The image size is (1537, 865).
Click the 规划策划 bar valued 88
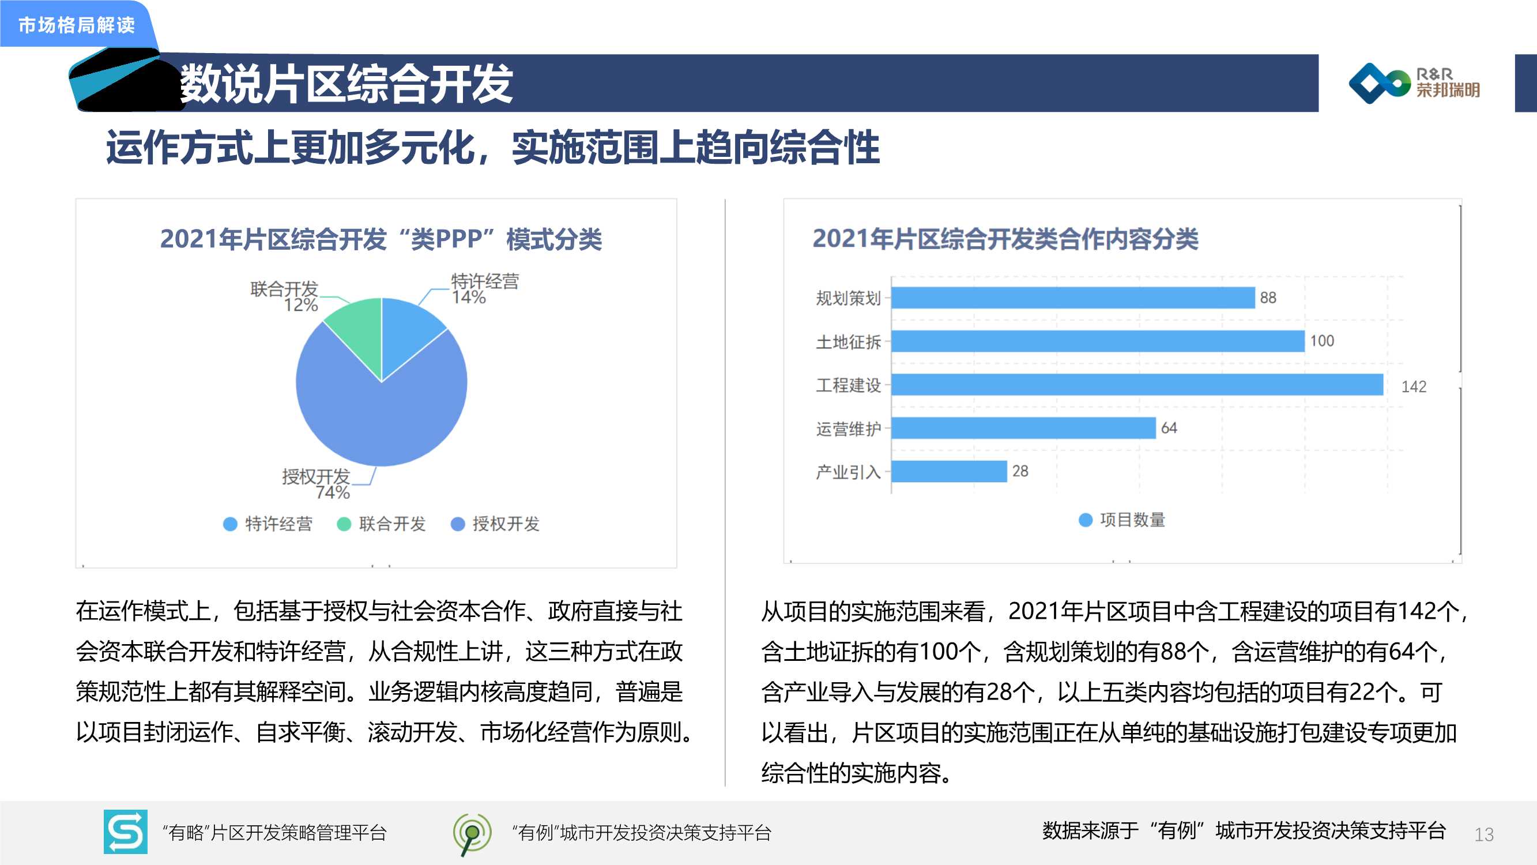click(1073, 298)
